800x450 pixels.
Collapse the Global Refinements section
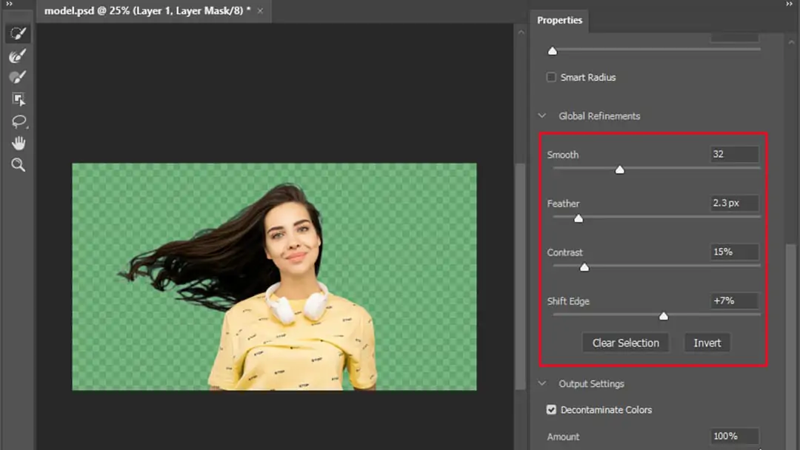tap(541, 116)
